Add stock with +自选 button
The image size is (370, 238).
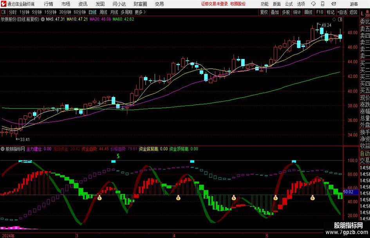point(342,12)
